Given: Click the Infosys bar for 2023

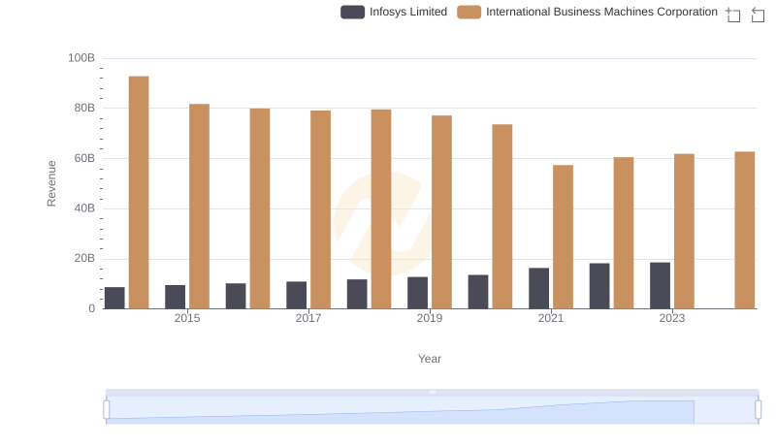Looking at the screenshot, I should (x=661, y=286).
